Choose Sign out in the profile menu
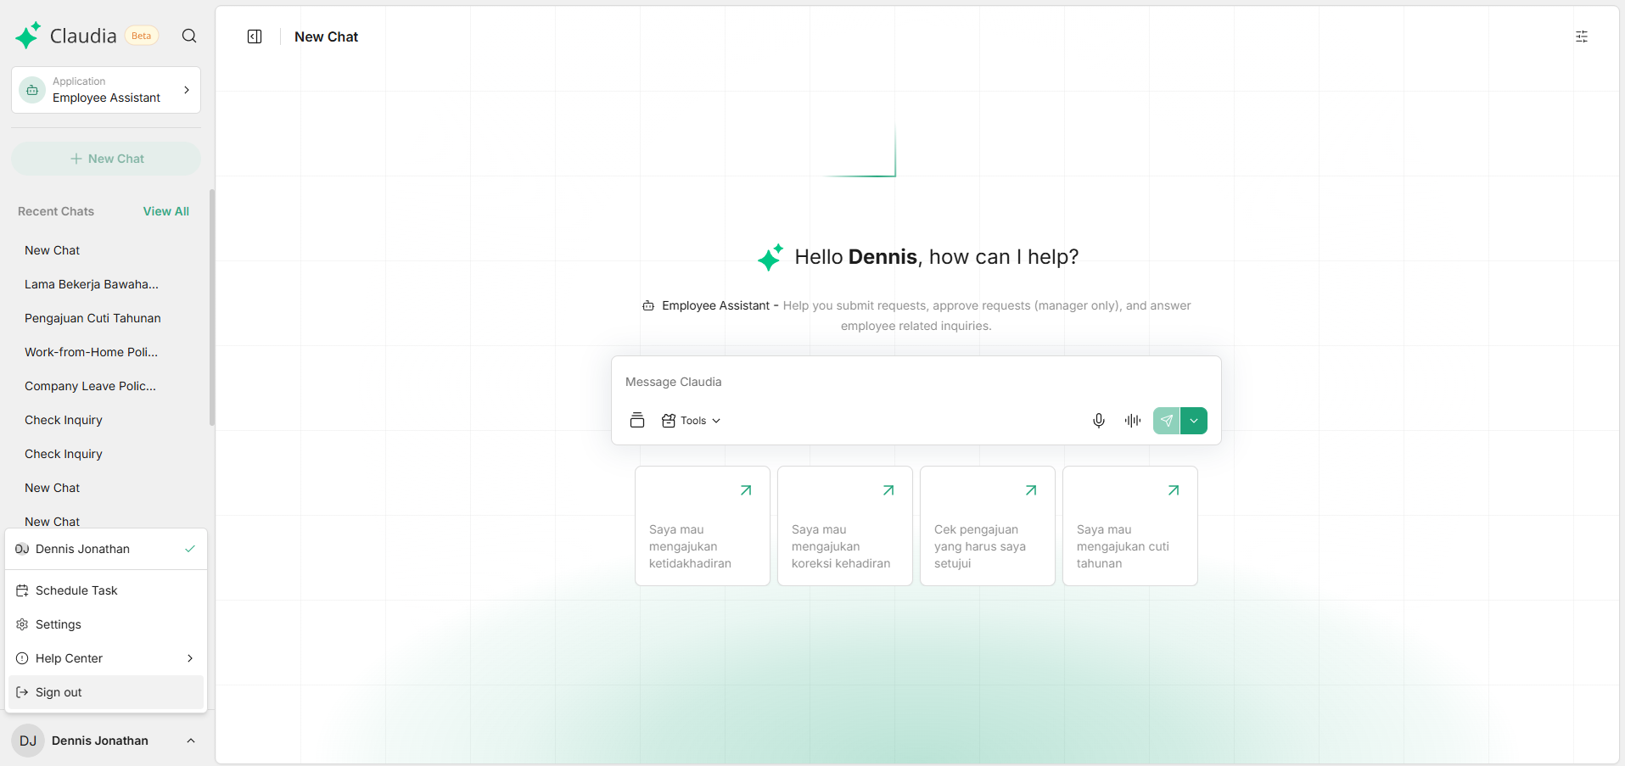 (59, 692)
